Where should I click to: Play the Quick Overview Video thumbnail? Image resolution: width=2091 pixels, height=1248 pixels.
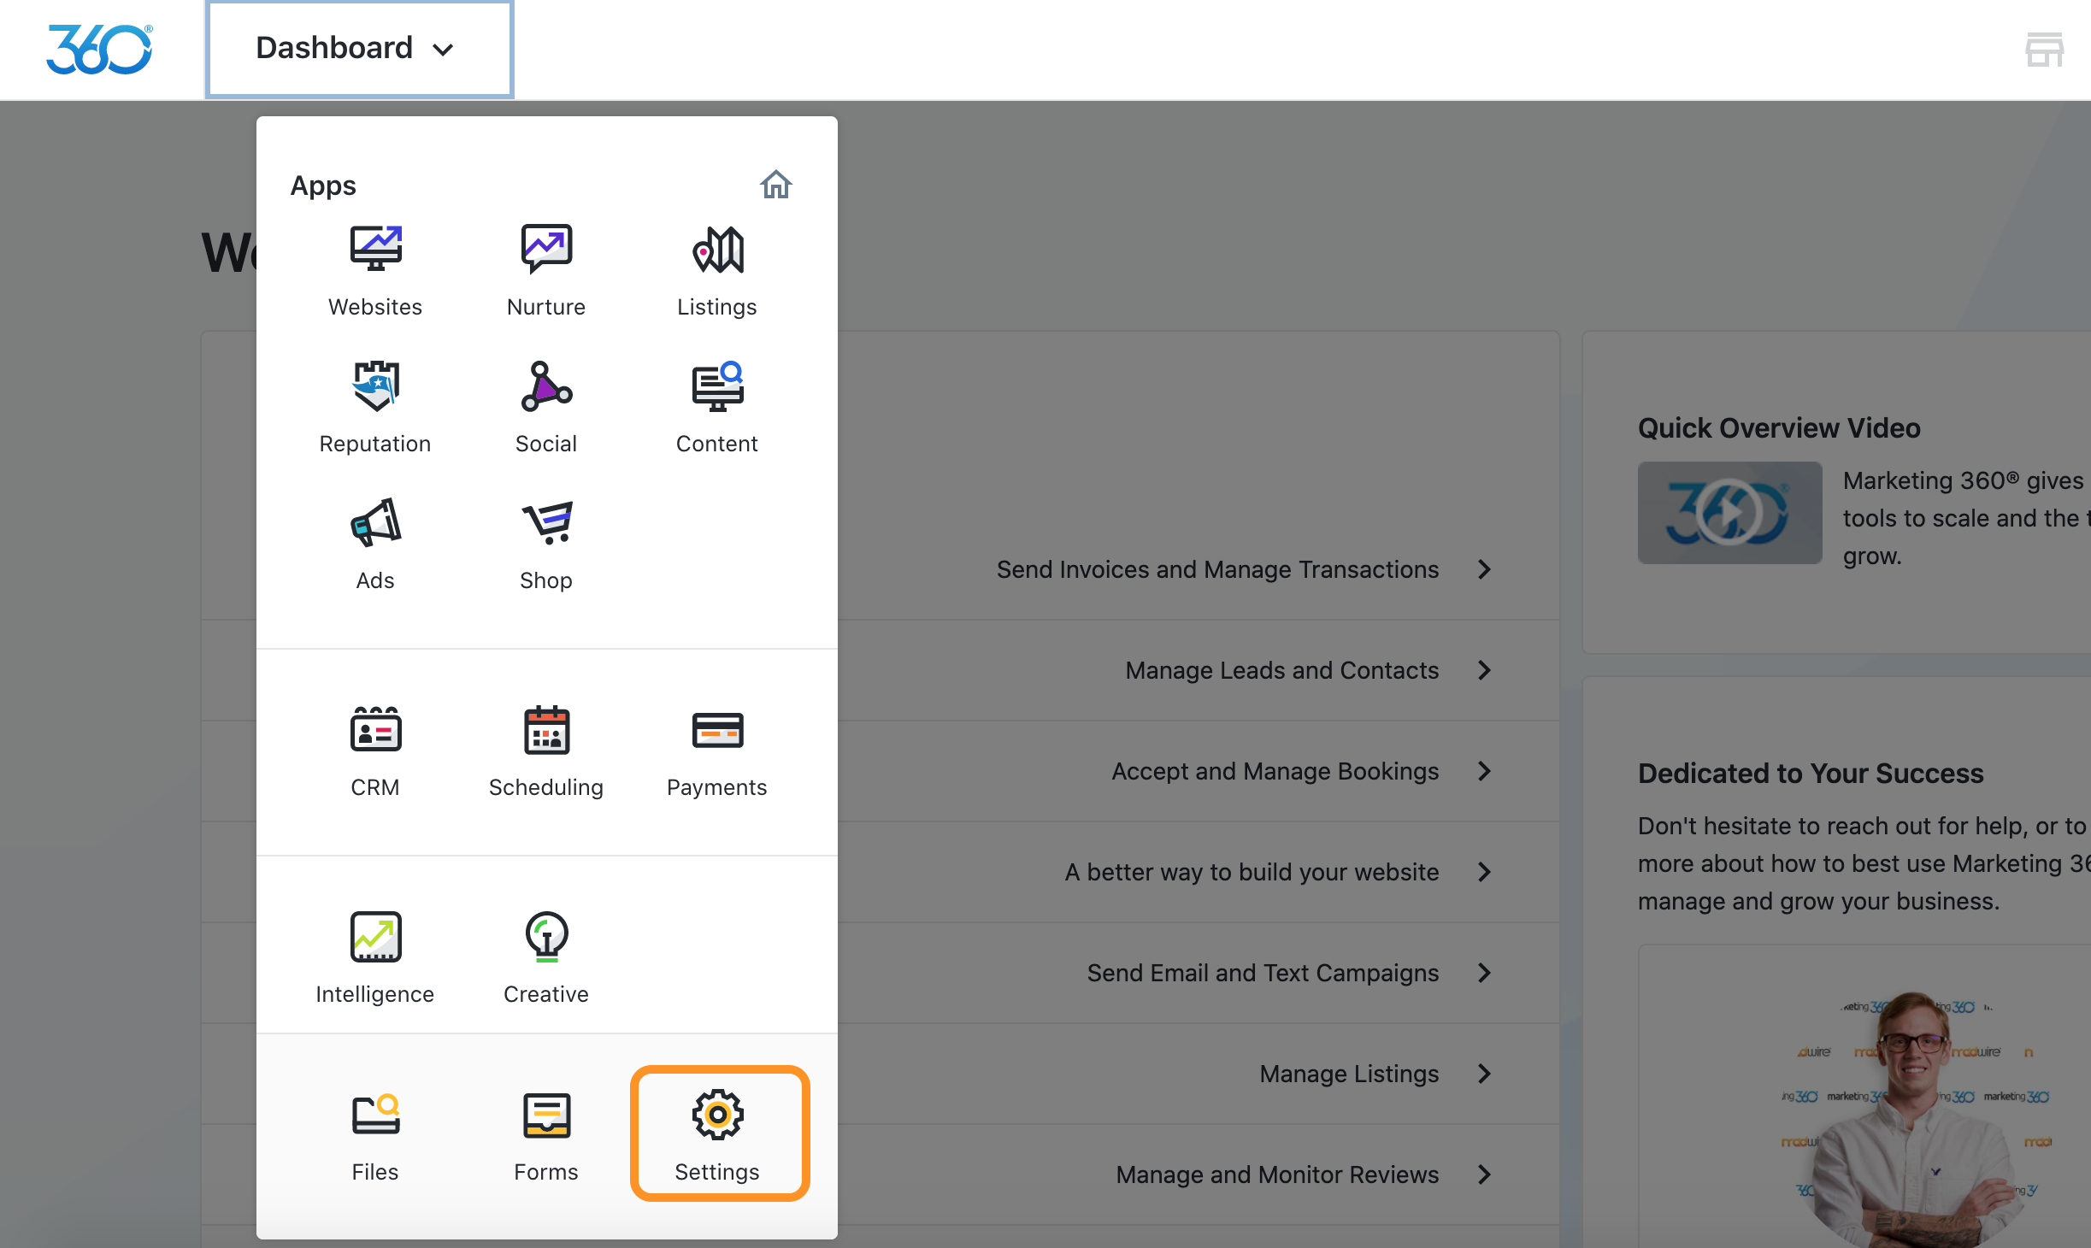(1729, 513)
